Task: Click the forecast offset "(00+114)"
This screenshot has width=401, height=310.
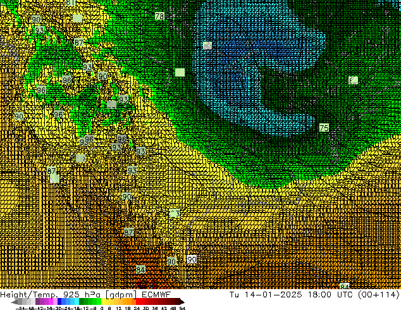Action: 378,295
